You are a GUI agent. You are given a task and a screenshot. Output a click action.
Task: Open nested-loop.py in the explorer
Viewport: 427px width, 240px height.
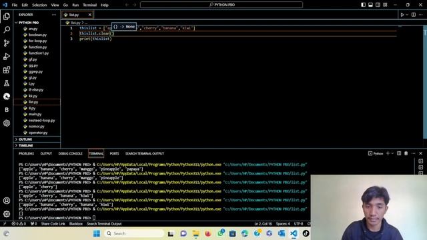[41, 120]
